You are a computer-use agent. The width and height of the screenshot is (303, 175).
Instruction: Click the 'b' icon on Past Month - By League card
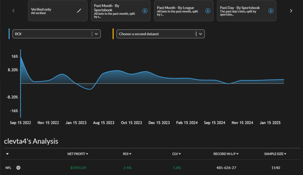(208, 11)
